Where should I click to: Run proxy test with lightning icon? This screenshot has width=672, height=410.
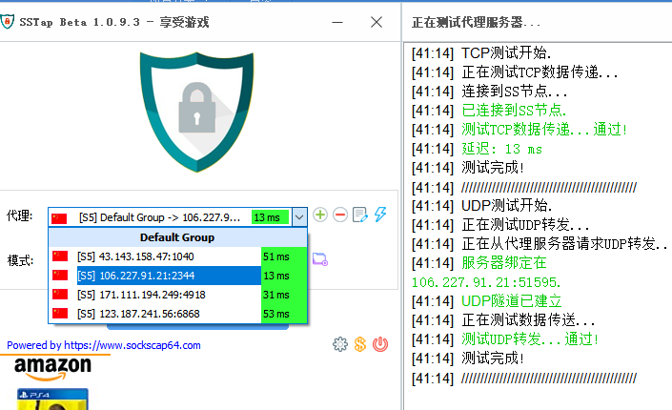pyautogui.click(x=380, y=215)
